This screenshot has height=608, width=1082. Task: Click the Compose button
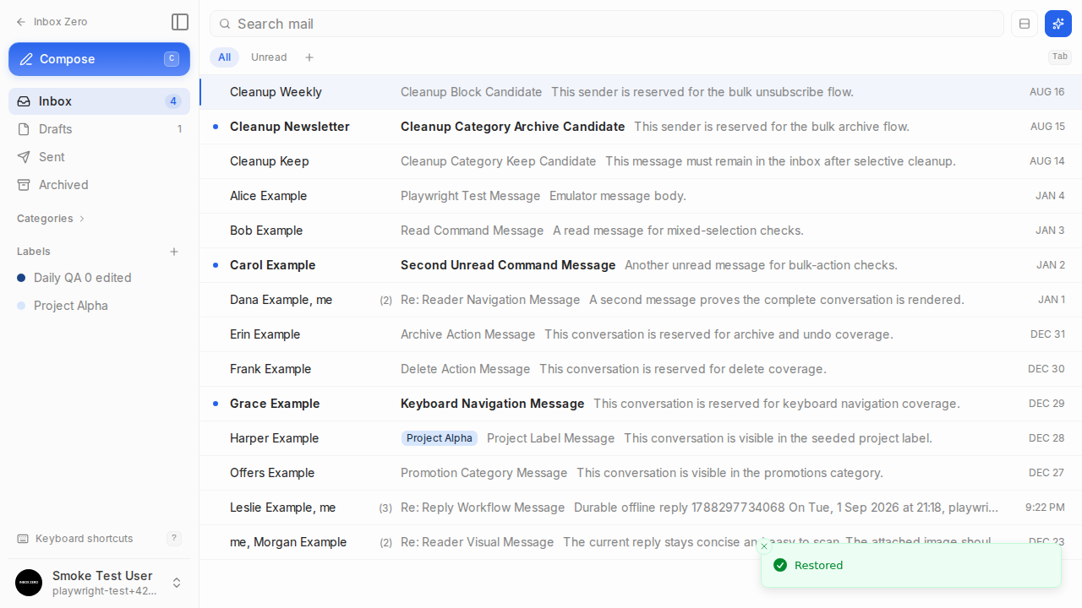[100, 59]
